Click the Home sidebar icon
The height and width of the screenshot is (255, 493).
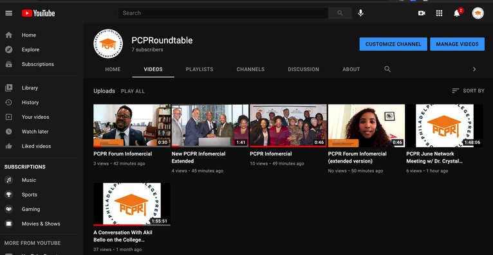coord(9,35)
